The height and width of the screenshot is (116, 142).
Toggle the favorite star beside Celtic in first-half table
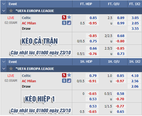(69, 75)
